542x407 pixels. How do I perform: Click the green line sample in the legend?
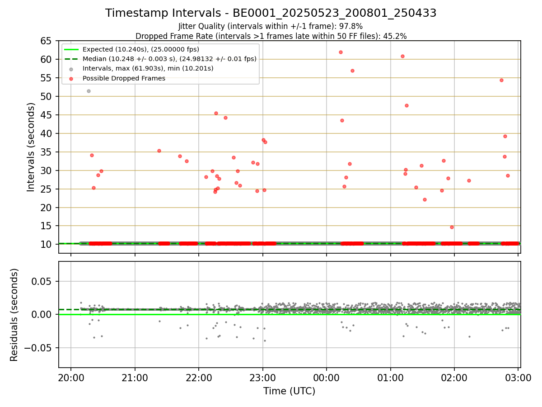pyautogui.click(x=72, y=49)
